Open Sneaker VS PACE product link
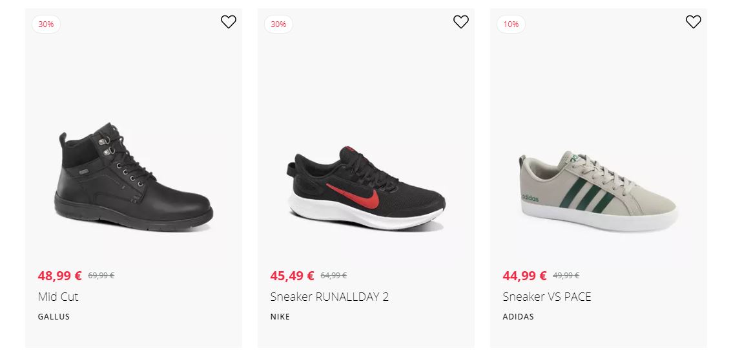 (x=547, y=297)
